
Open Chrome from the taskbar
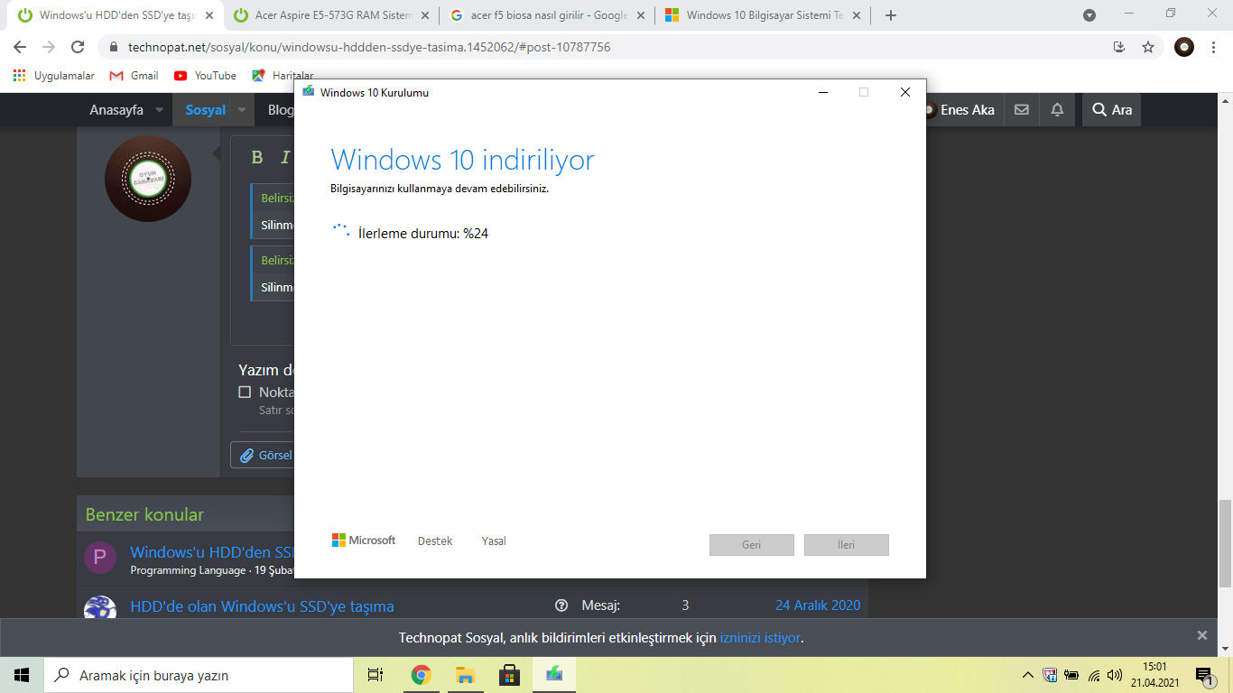[x=421, y=675]
